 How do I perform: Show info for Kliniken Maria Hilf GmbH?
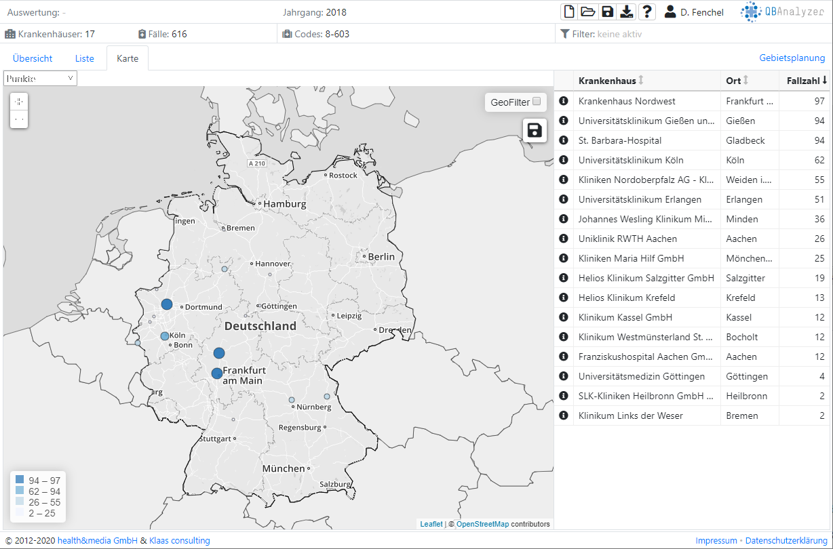tap(563, 258)
